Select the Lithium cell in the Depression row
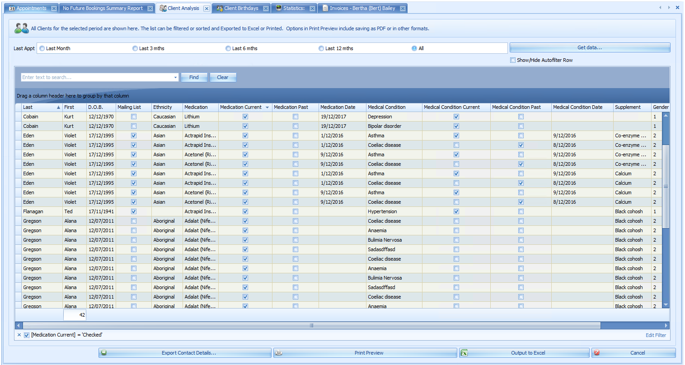This screenshot has width=685, height=365. 201,117
